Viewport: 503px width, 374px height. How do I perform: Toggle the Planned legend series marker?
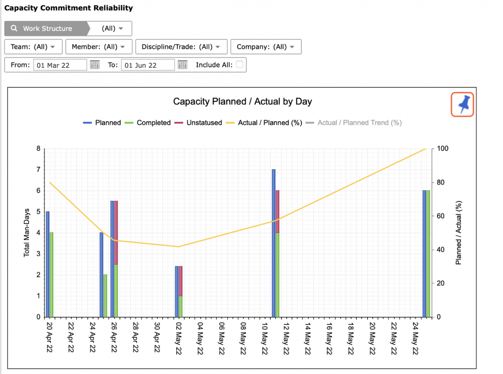[x=87, y=123]
